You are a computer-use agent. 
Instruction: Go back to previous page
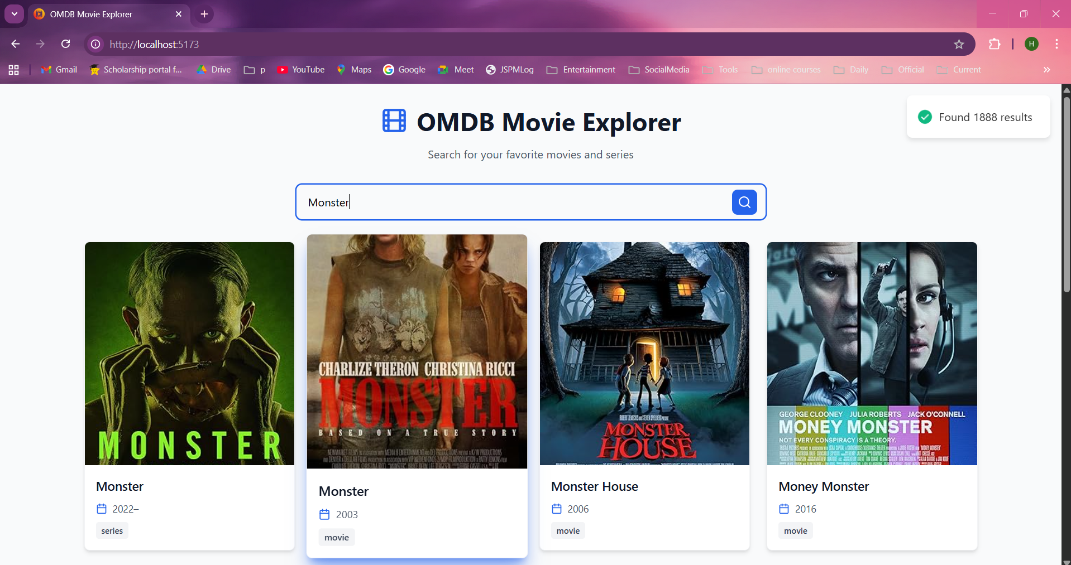(x=15, y=44)
